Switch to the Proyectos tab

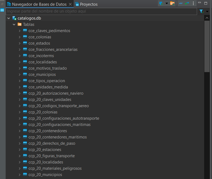click(88, 4)
